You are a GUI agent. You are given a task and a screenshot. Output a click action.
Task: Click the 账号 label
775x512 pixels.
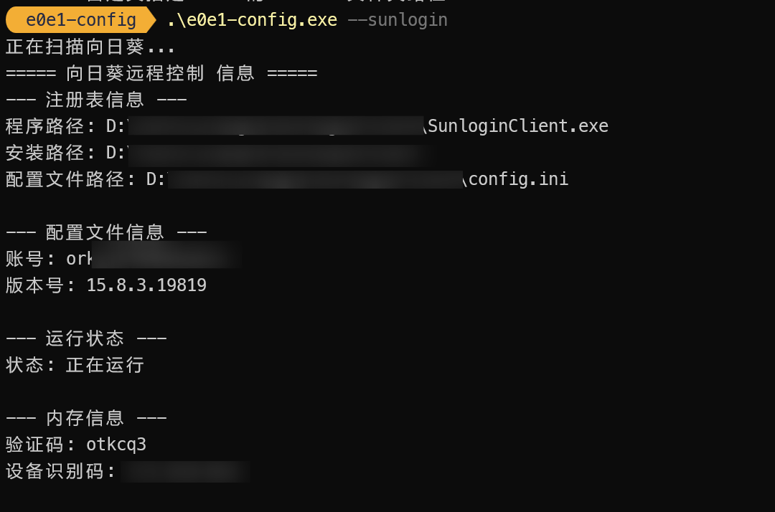click(24, 259)
